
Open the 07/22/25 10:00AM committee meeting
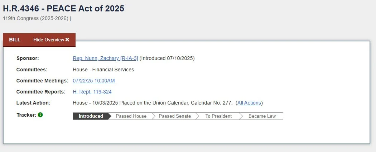click(94, 81)
